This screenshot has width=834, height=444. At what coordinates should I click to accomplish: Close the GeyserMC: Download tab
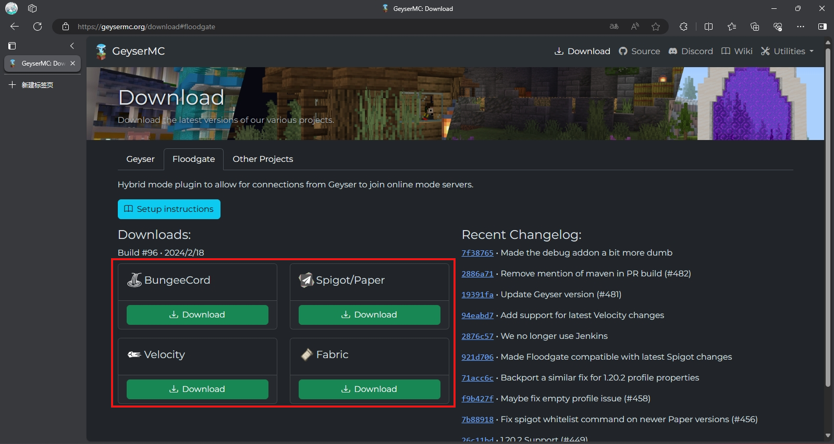point(72,64)
